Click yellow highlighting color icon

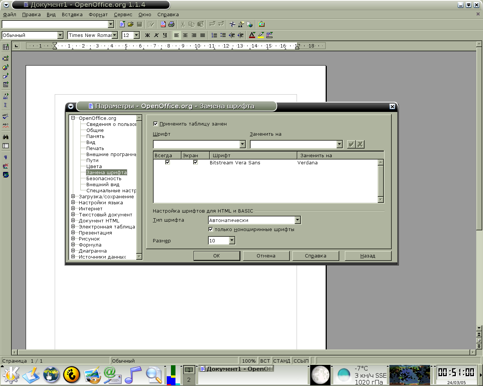[261, 35]
